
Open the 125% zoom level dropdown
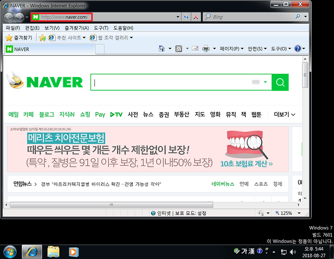point(299,213)
